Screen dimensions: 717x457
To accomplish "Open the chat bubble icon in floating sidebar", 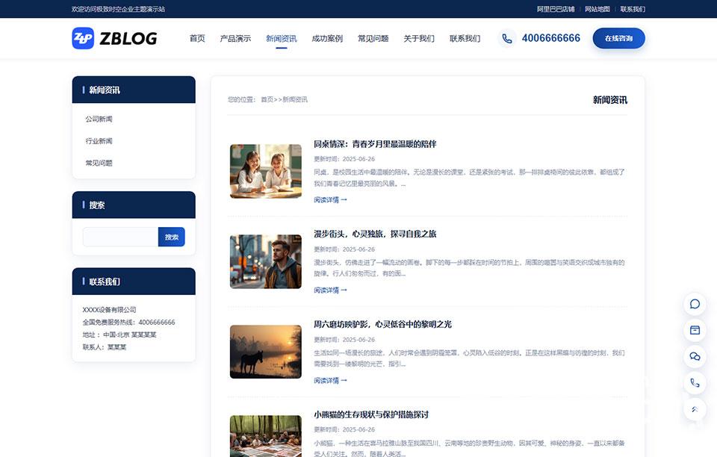I will point(695,304).
